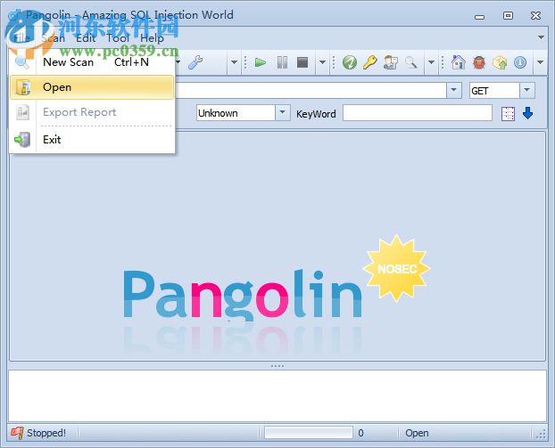
Task: Open the Help menu
Action: pyautogui.click(x=152, y=38)
